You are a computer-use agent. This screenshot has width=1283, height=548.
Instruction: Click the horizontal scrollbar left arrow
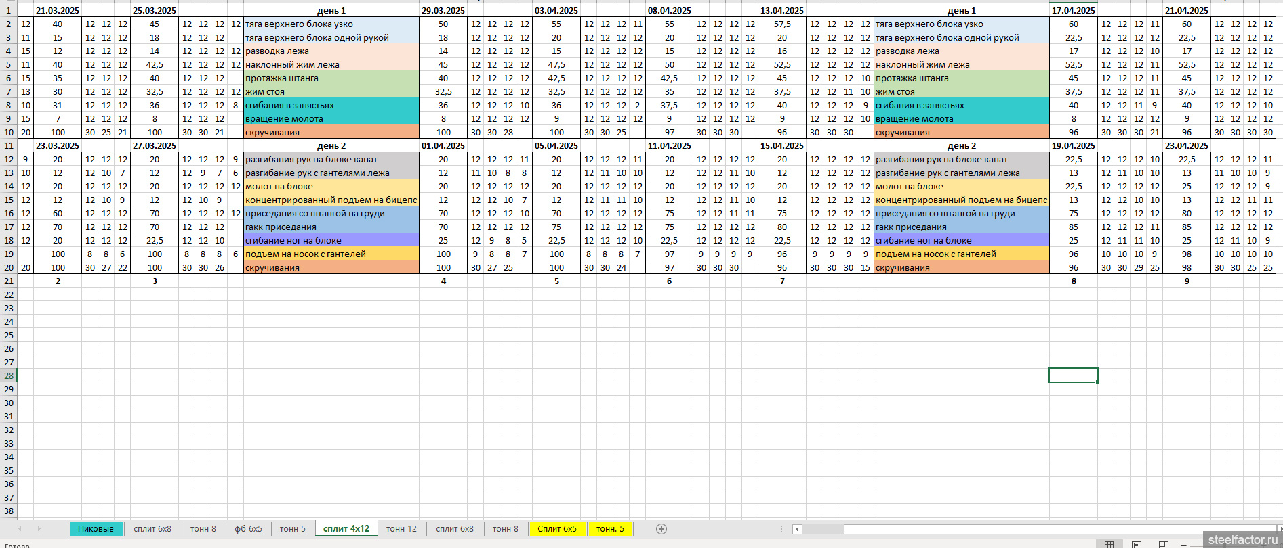(x=798, y=530)
